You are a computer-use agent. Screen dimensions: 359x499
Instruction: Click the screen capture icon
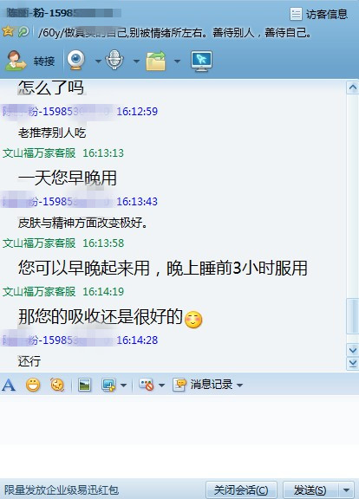(x=108, y=385)
